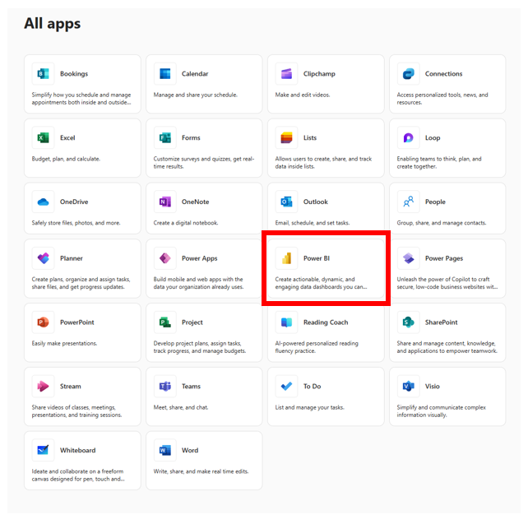Open the purple Loop icon
The width and height of the screenshot is (528, 524).
409,137
